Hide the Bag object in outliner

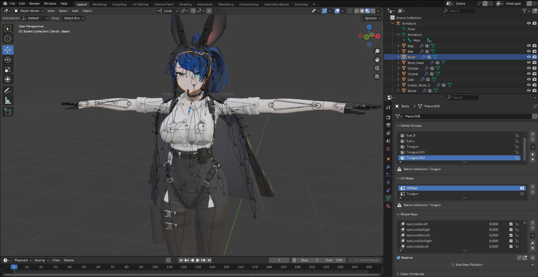(x=529, y=46)
